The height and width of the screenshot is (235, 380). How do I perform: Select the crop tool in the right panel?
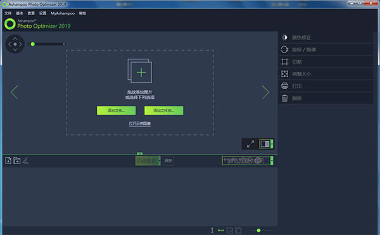[326, 62]
